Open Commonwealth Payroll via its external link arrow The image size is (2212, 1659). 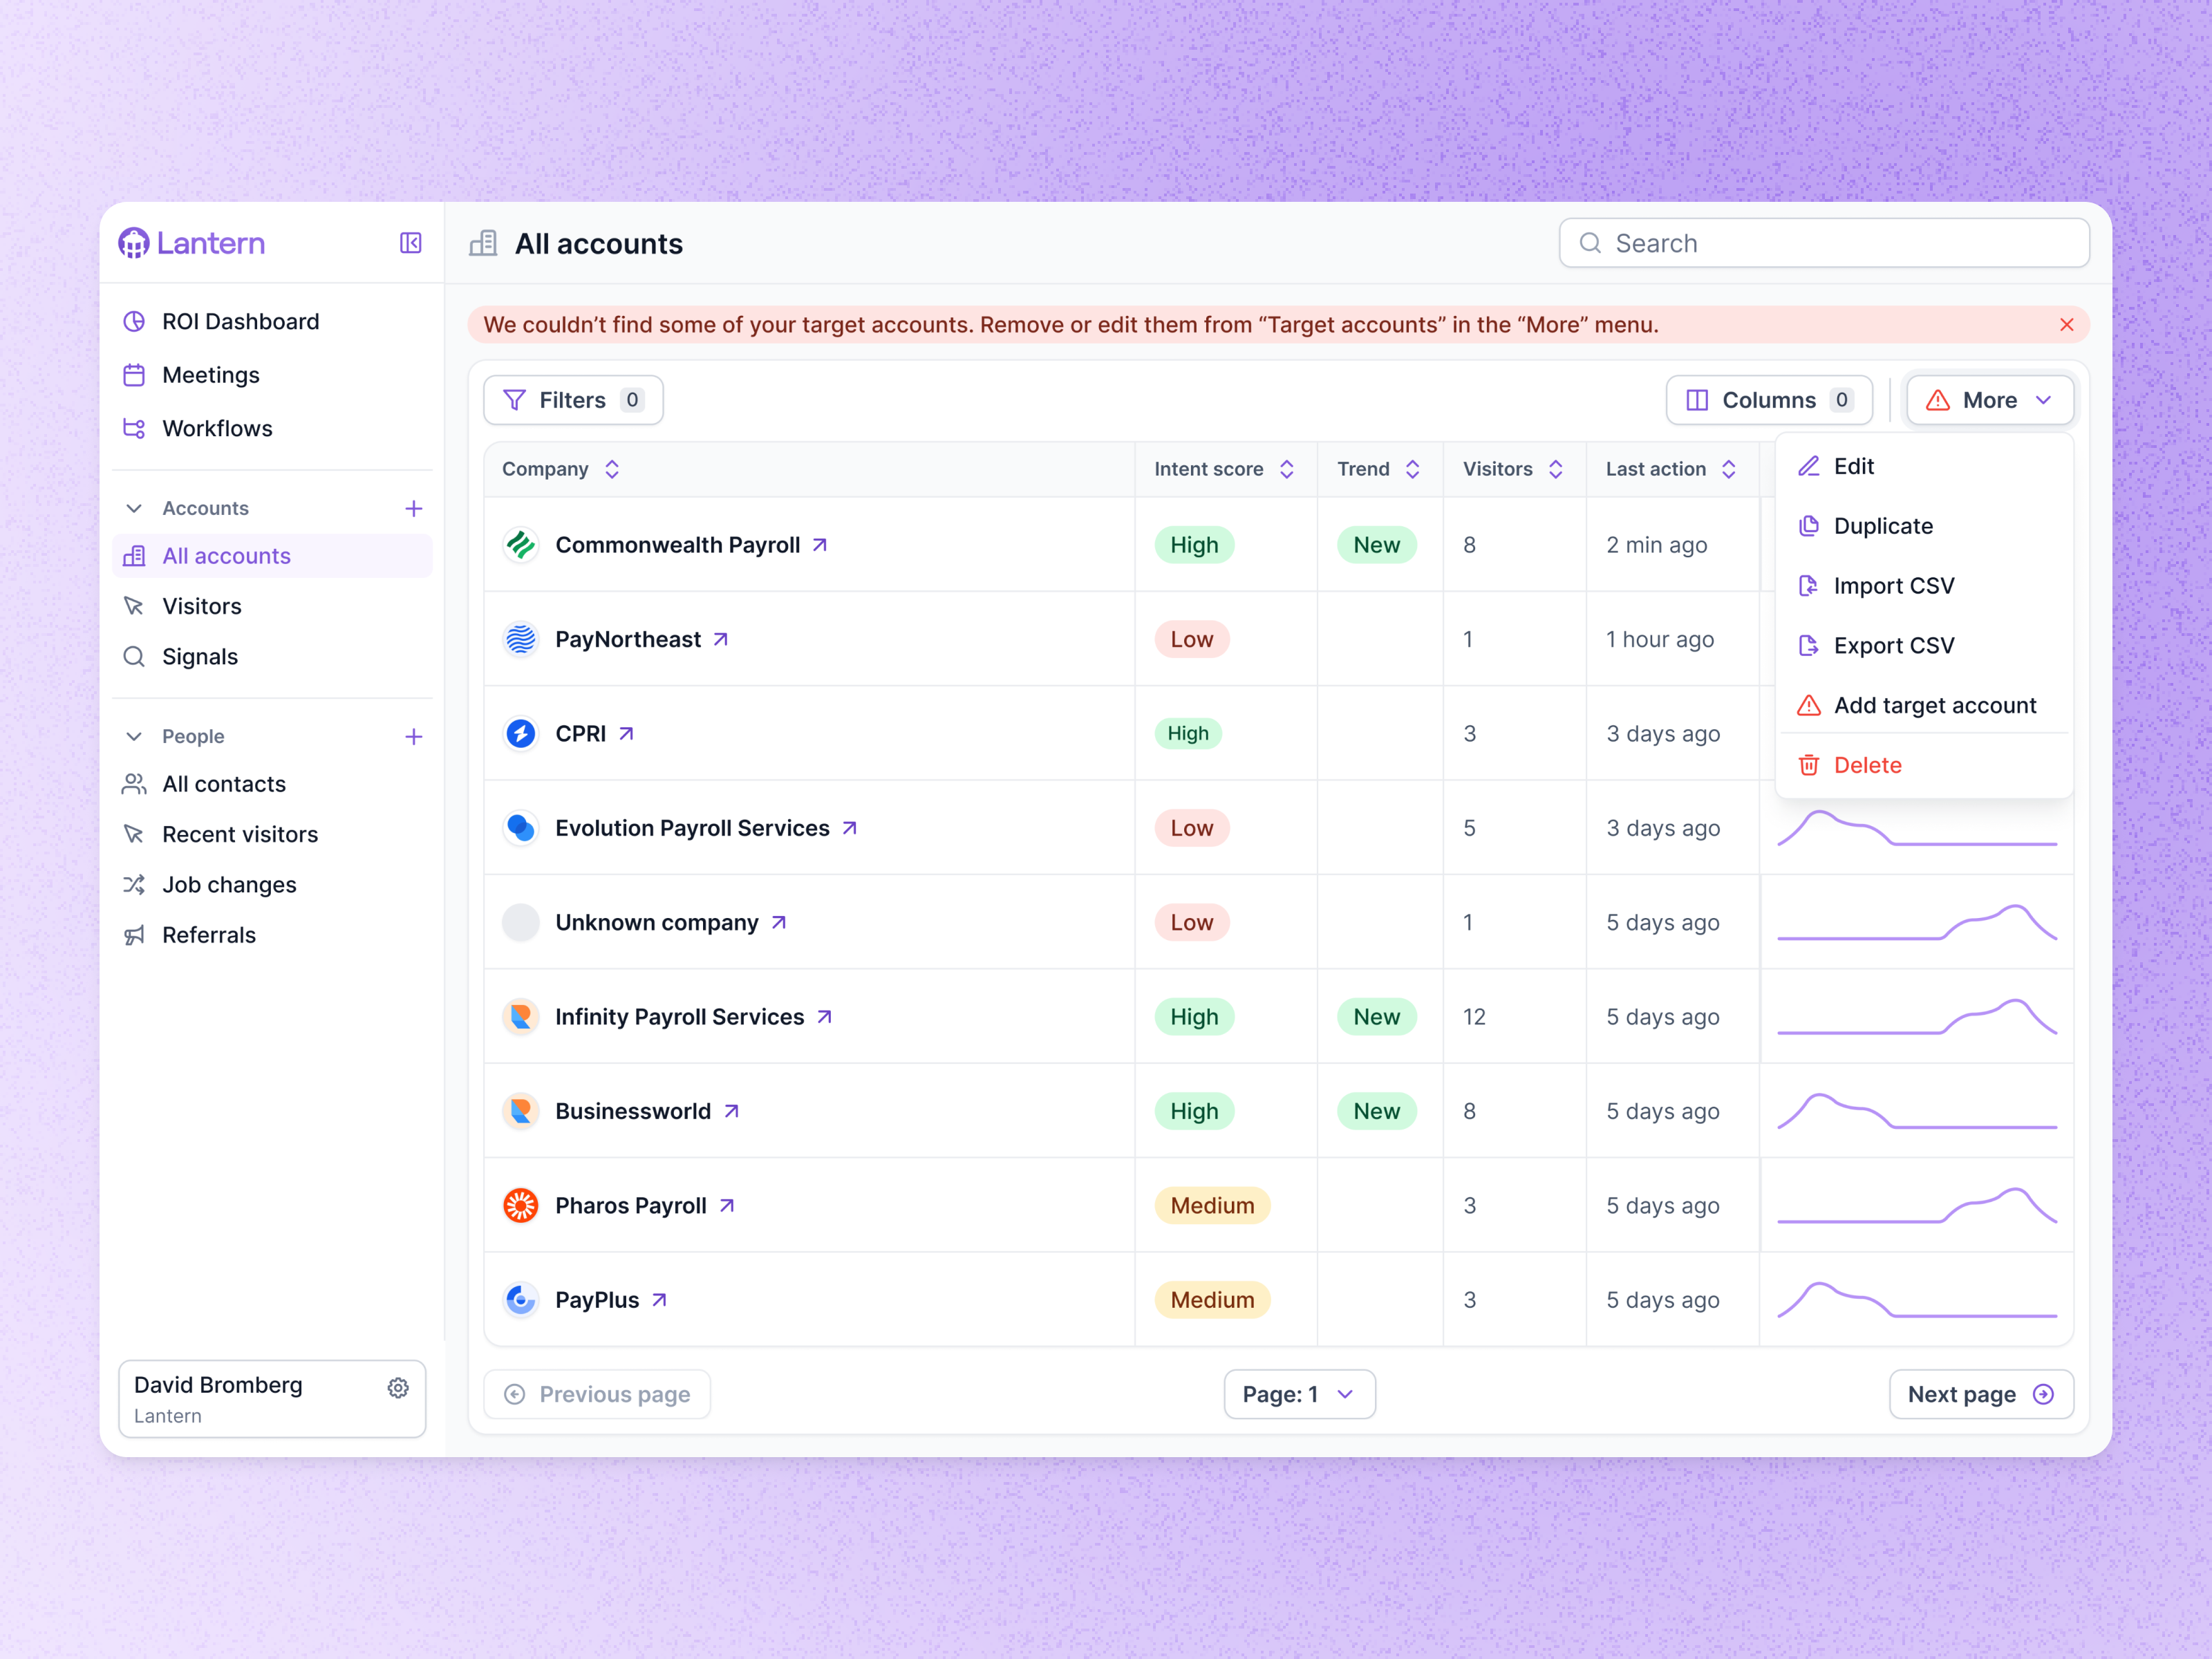[820, 544]
